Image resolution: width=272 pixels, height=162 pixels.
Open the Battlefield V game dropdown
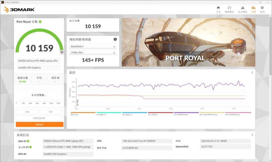[93, 46]
